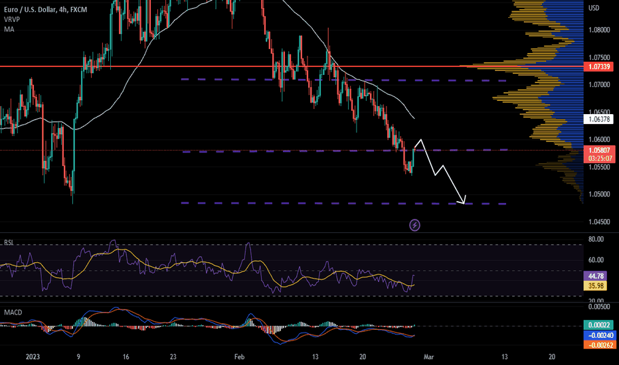This screenshot has width=619, height=365.
Task: Click the 2023 label on time axis
Action: click(x=33, y=357)
